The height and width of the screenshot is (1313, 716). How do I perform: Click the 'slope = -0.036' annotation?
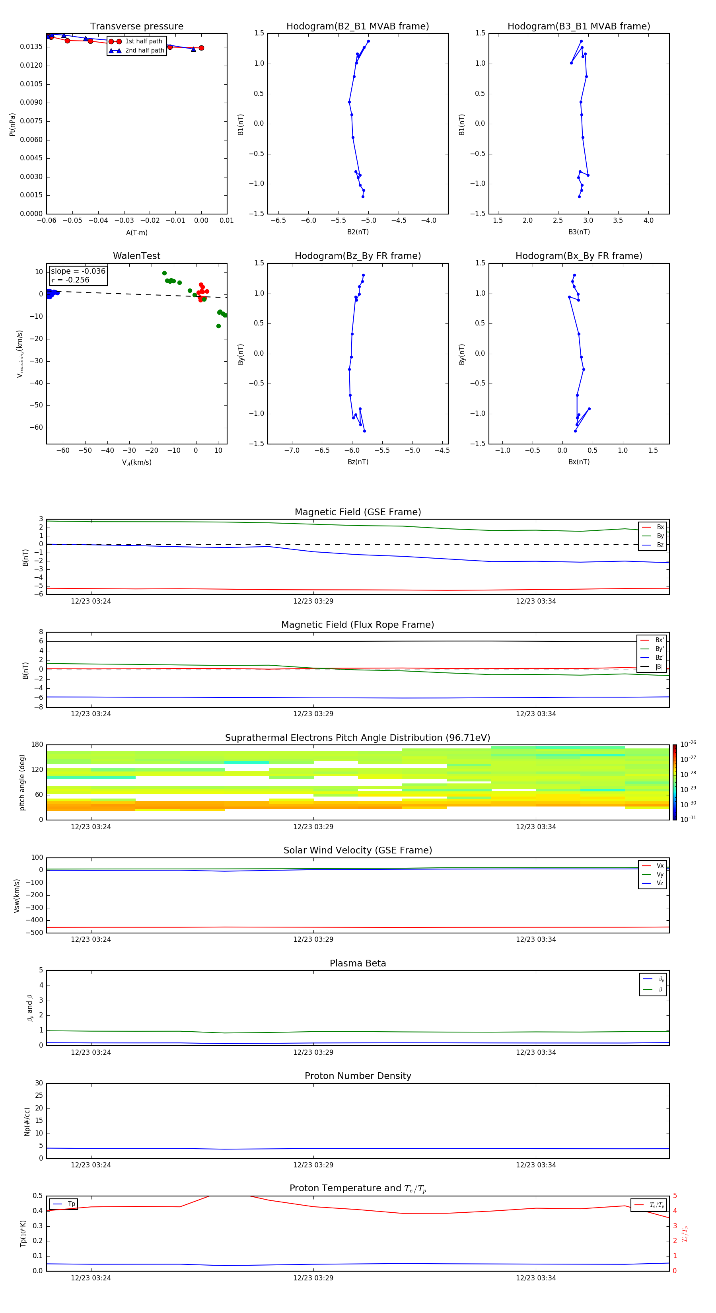[78, 271]
